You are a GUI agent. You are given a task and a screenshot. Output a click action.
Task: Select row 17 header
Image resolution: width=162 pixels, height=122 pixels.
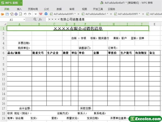click(4, 108)
